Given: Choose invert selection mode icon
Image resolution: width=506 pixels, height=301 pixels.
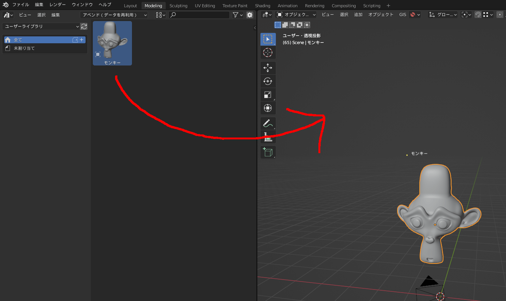Looking at the screenshot, I should point(299,25).
